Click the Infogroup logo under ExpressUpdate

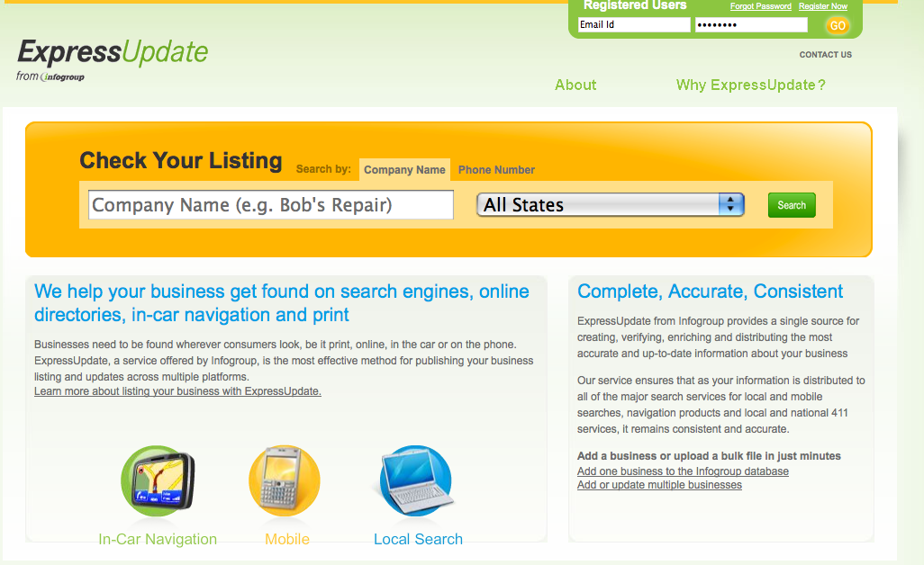[61, 77]
